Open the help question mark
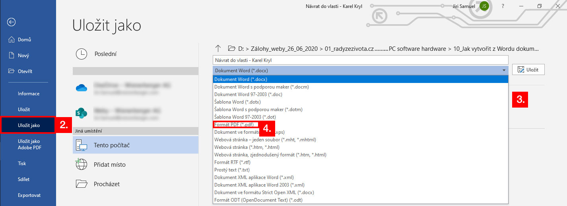The height and width of the screenshot is (206, 567). point(503,6)
